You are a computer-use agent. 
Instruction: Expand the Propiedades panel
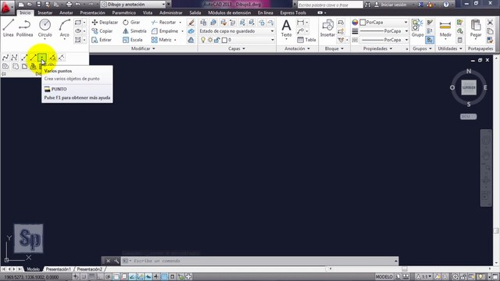(377, 48)
